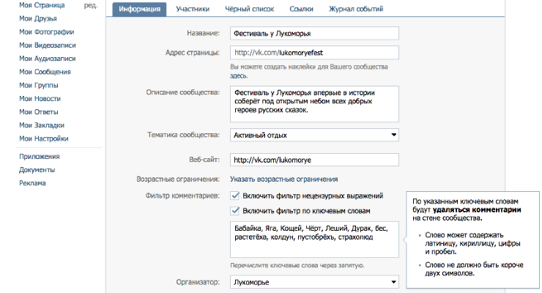
Task: Click the 'ред.' edit link in sidebar
Action: click(x=90, y=5)
